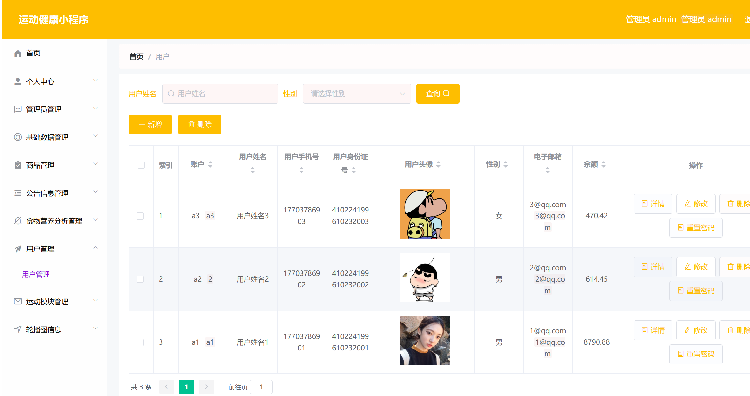
Task: Select the 首页 home icon in sidebar
Action: 18,53
